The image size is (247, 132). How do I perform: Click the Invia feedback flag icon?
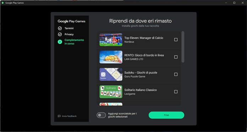[59, 116]
